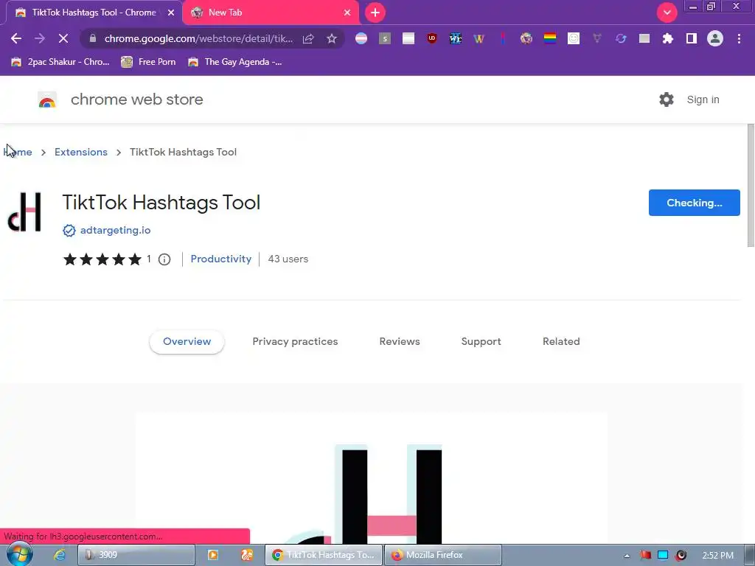
Task: Go back with the browser back arrow
Action: (x=16, y=38)
